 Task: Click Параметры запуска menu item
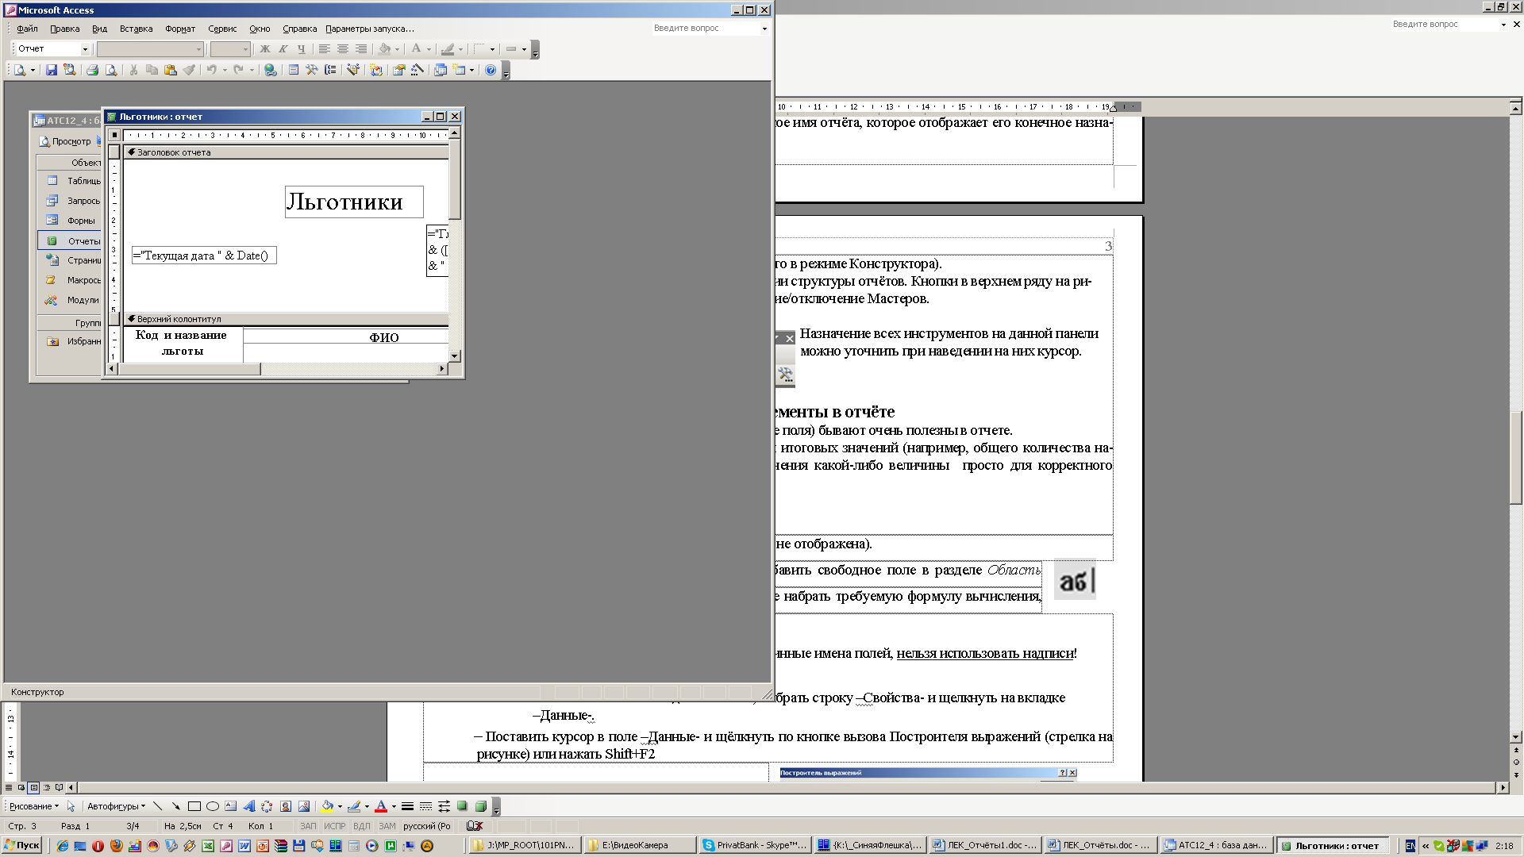pyautogui.click(x=370, y=29)
